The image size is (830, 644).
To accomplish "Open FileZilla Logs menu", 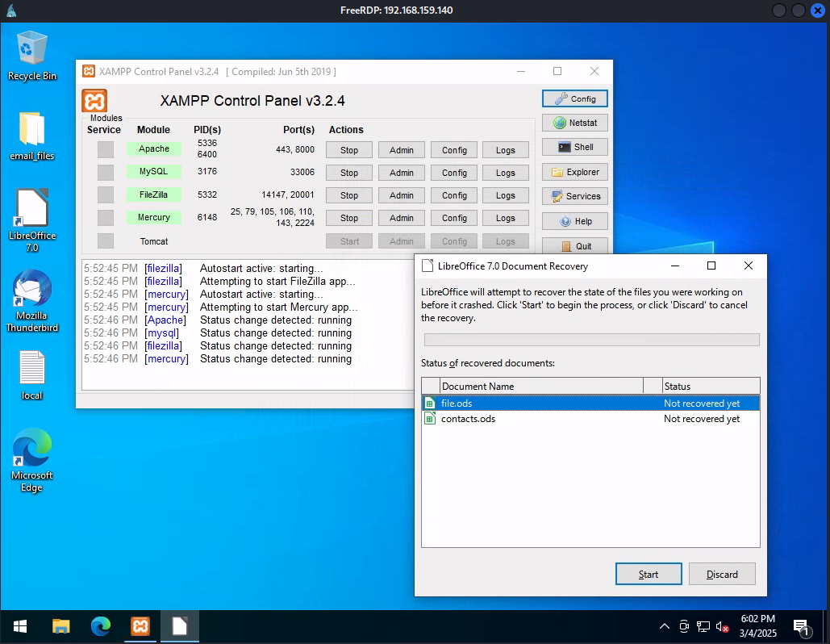I will click(506, 195).
